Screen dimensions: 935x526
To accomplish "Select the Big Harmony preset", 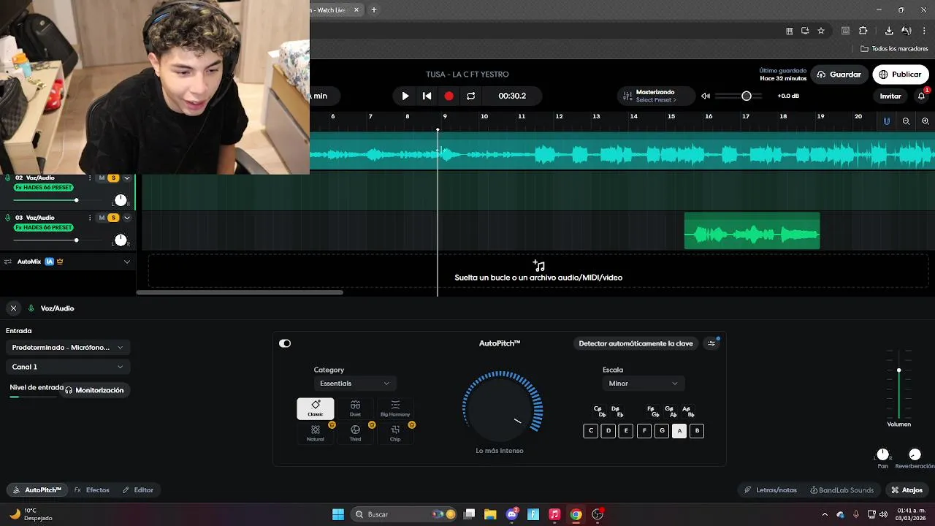I will point(395,408).
